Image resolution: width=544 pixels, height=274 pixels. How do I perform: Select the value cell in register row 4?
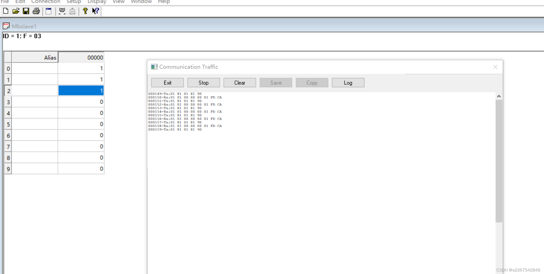pyautogui.click(x=81, y=113)
